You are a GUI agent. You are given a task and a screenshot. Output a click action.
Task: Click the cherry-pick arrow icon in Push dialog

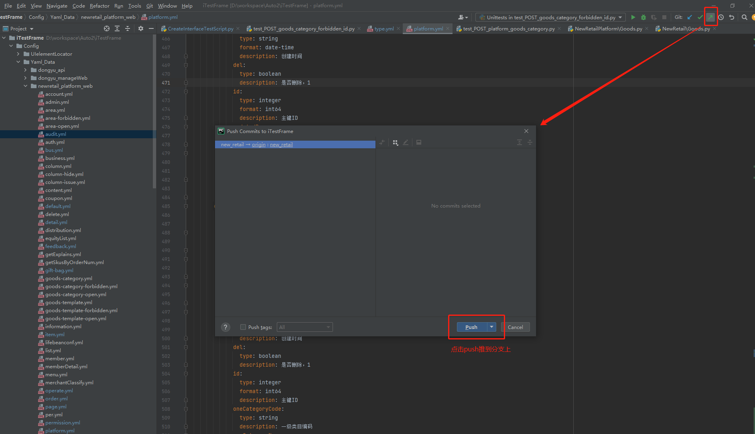[x=382, y=142]
